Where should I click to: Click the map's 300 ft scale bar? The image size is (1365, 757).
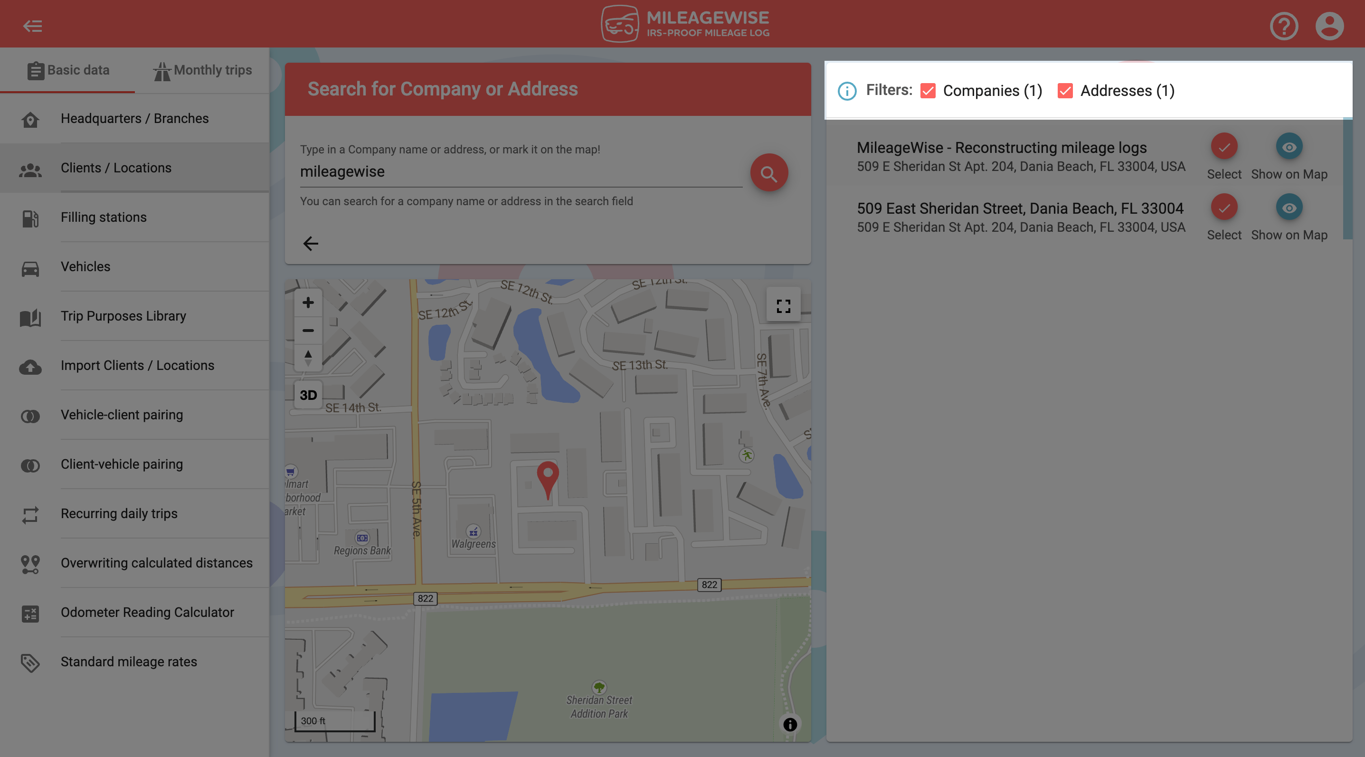point(334,721)
